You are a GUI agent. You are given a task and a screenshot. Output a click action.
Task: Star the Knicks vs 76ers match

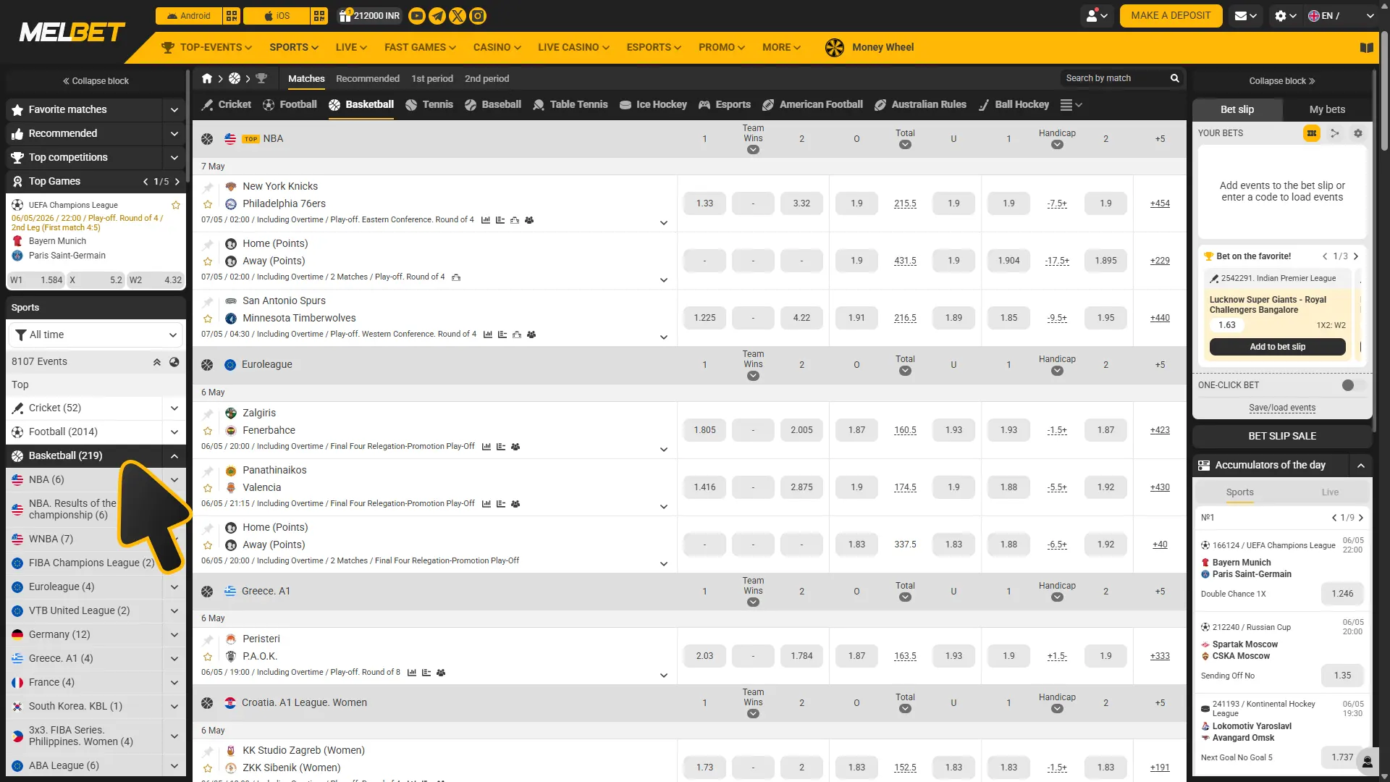[208, 204]
